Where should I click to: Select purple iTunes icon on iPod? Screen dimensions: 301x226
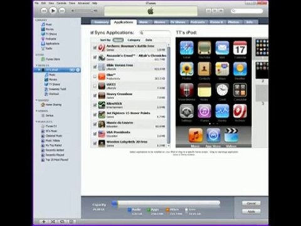point(204,111)
